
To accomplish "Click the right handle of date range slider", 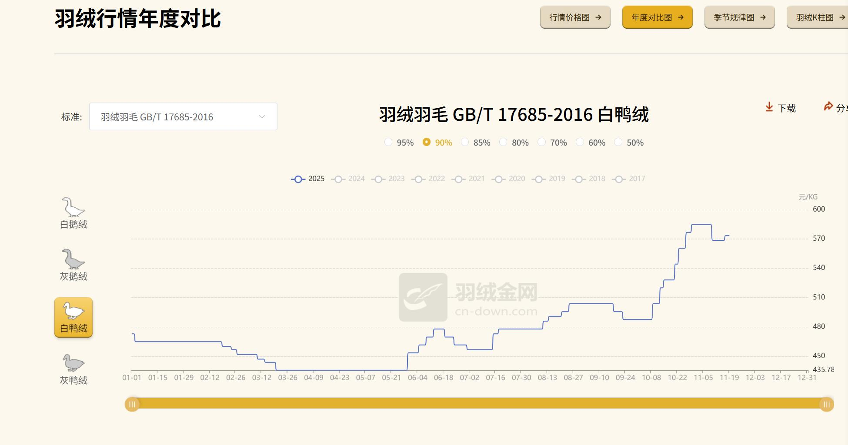I will [826, 405].
